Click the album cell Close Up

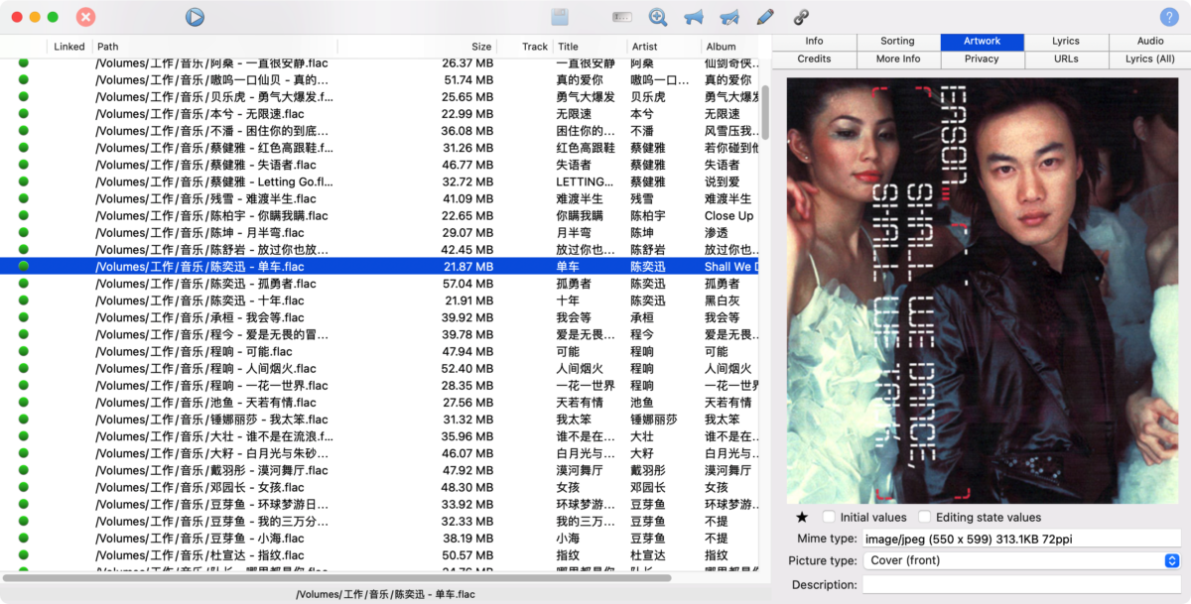click(x=728, y=215)
